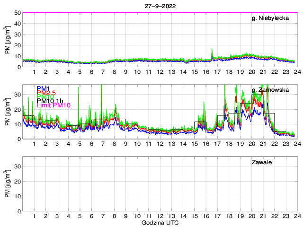The image size is (303, 227).
Task: Click the Zarnowska chart's PM y-axis label
Action: pyautogui.click(x=7, y=112)
